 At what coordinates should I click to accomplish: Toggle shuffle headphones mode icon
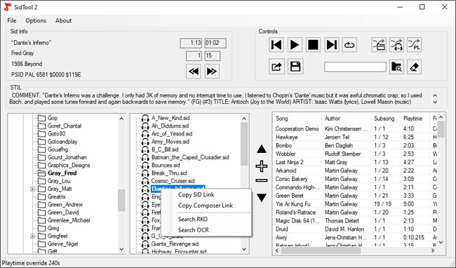(x=396, y=45)
